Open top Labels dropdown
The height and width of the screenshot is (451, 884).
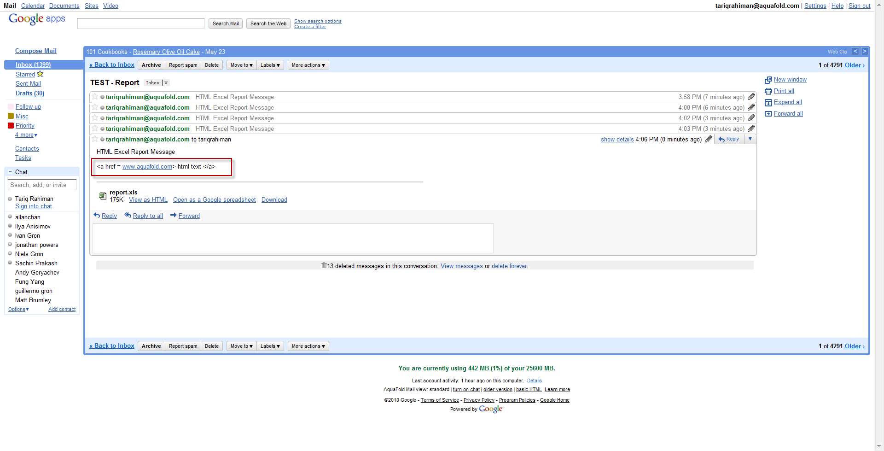270,65
